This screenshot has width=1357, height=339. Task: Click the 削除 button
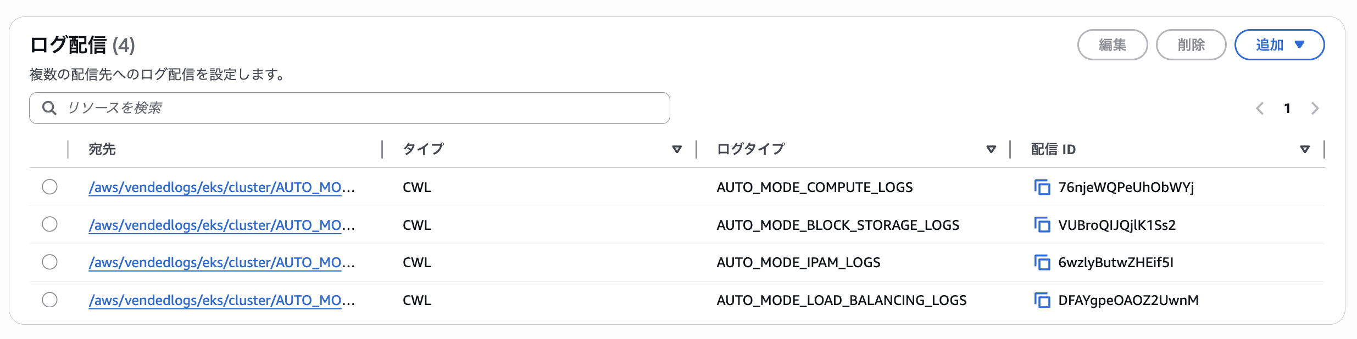[1191, 45]
